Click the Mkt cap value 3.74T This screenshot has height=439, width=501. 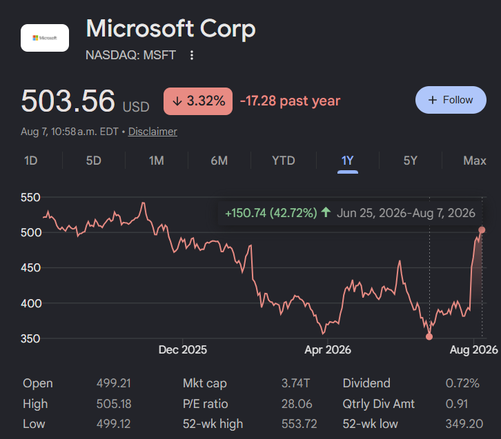[295, 383]
